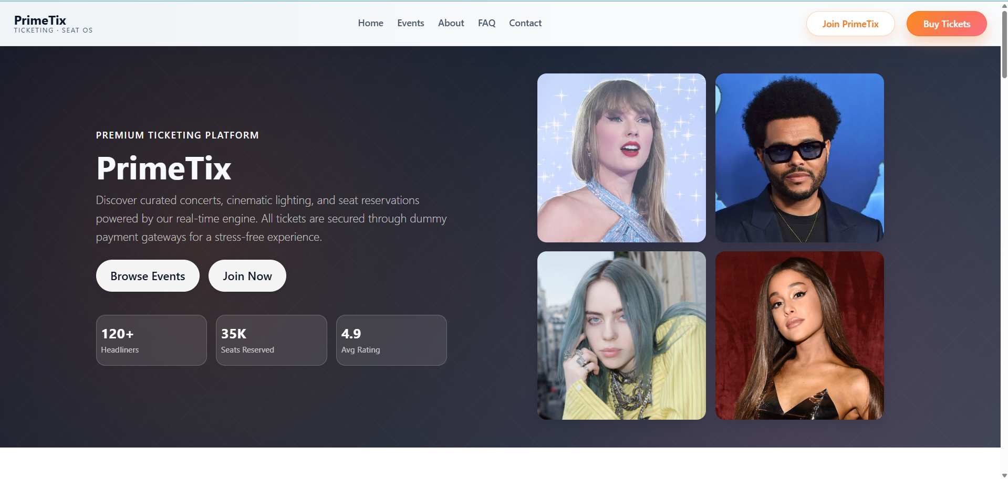The image size is (1008, 479).
Task: Open the photo of the man wearing sunglasses
Action: click(799, 158)
